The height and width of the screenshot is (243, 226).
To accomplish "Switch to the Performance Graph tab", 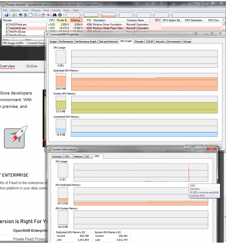I will click(86, 41).
